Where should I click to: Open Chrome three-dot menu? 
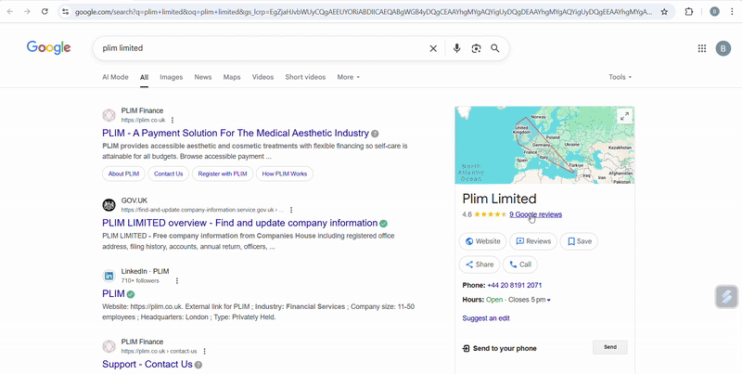click(x=732, y=12)
